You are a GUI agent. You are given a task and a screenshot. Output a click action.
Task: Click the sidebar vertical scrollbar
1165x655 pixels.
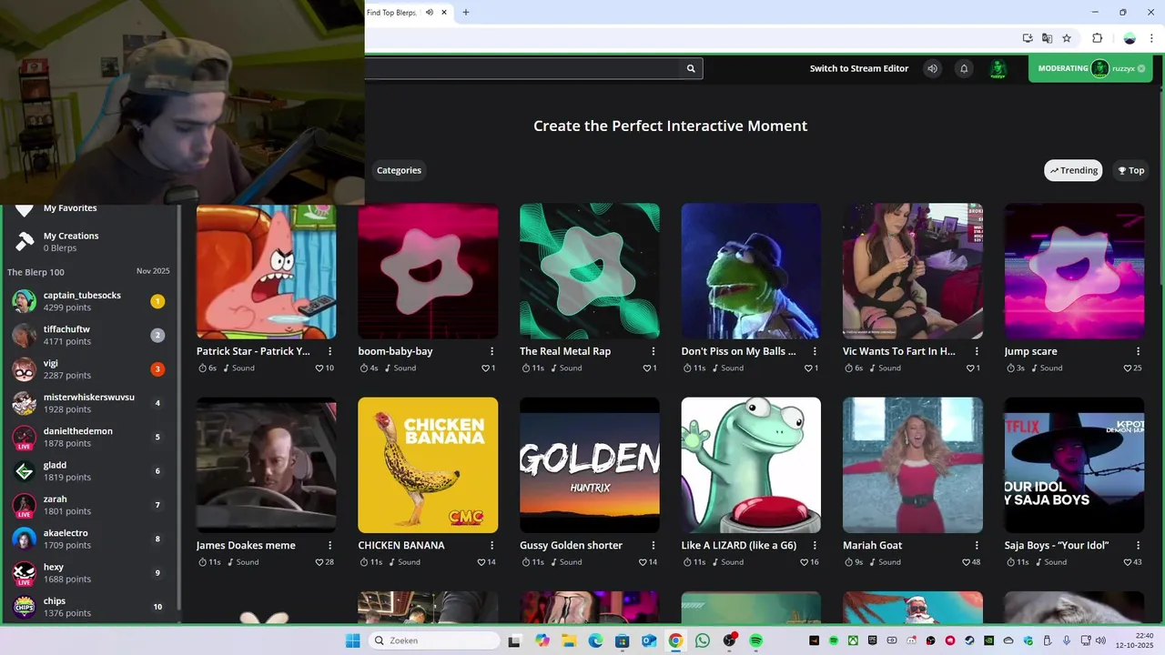pos(179,409)
